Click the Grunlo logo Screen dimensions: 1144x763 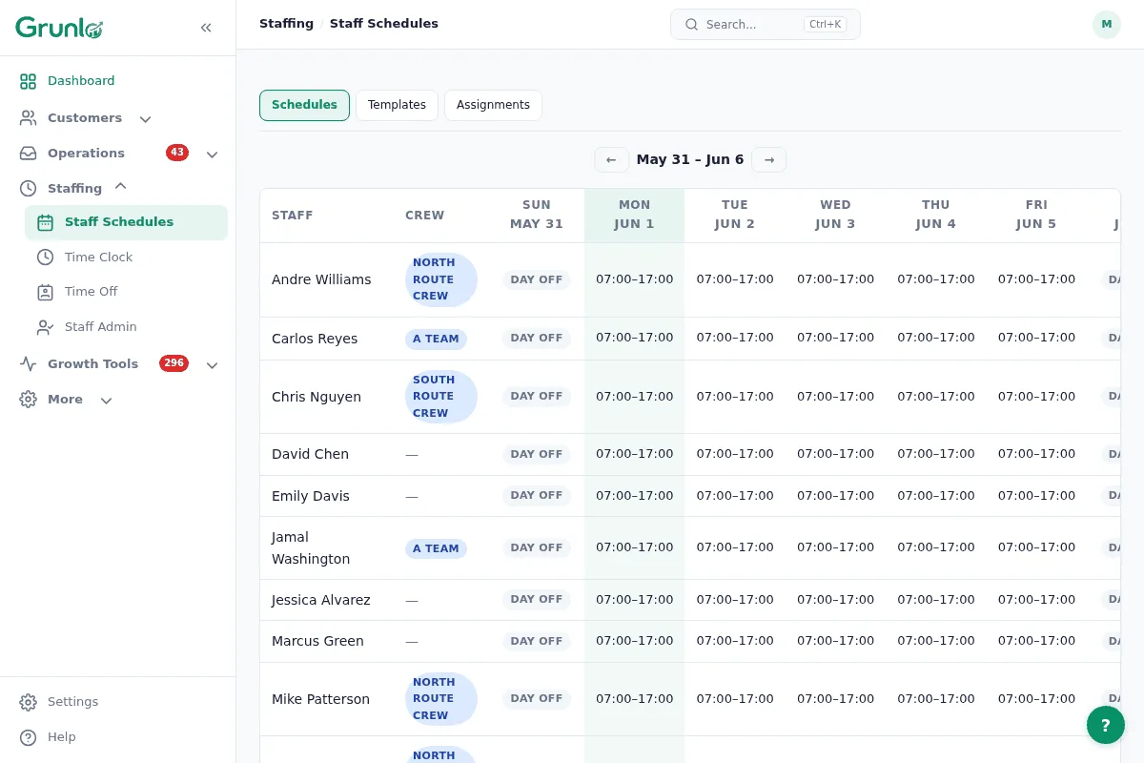click(59, 28)
